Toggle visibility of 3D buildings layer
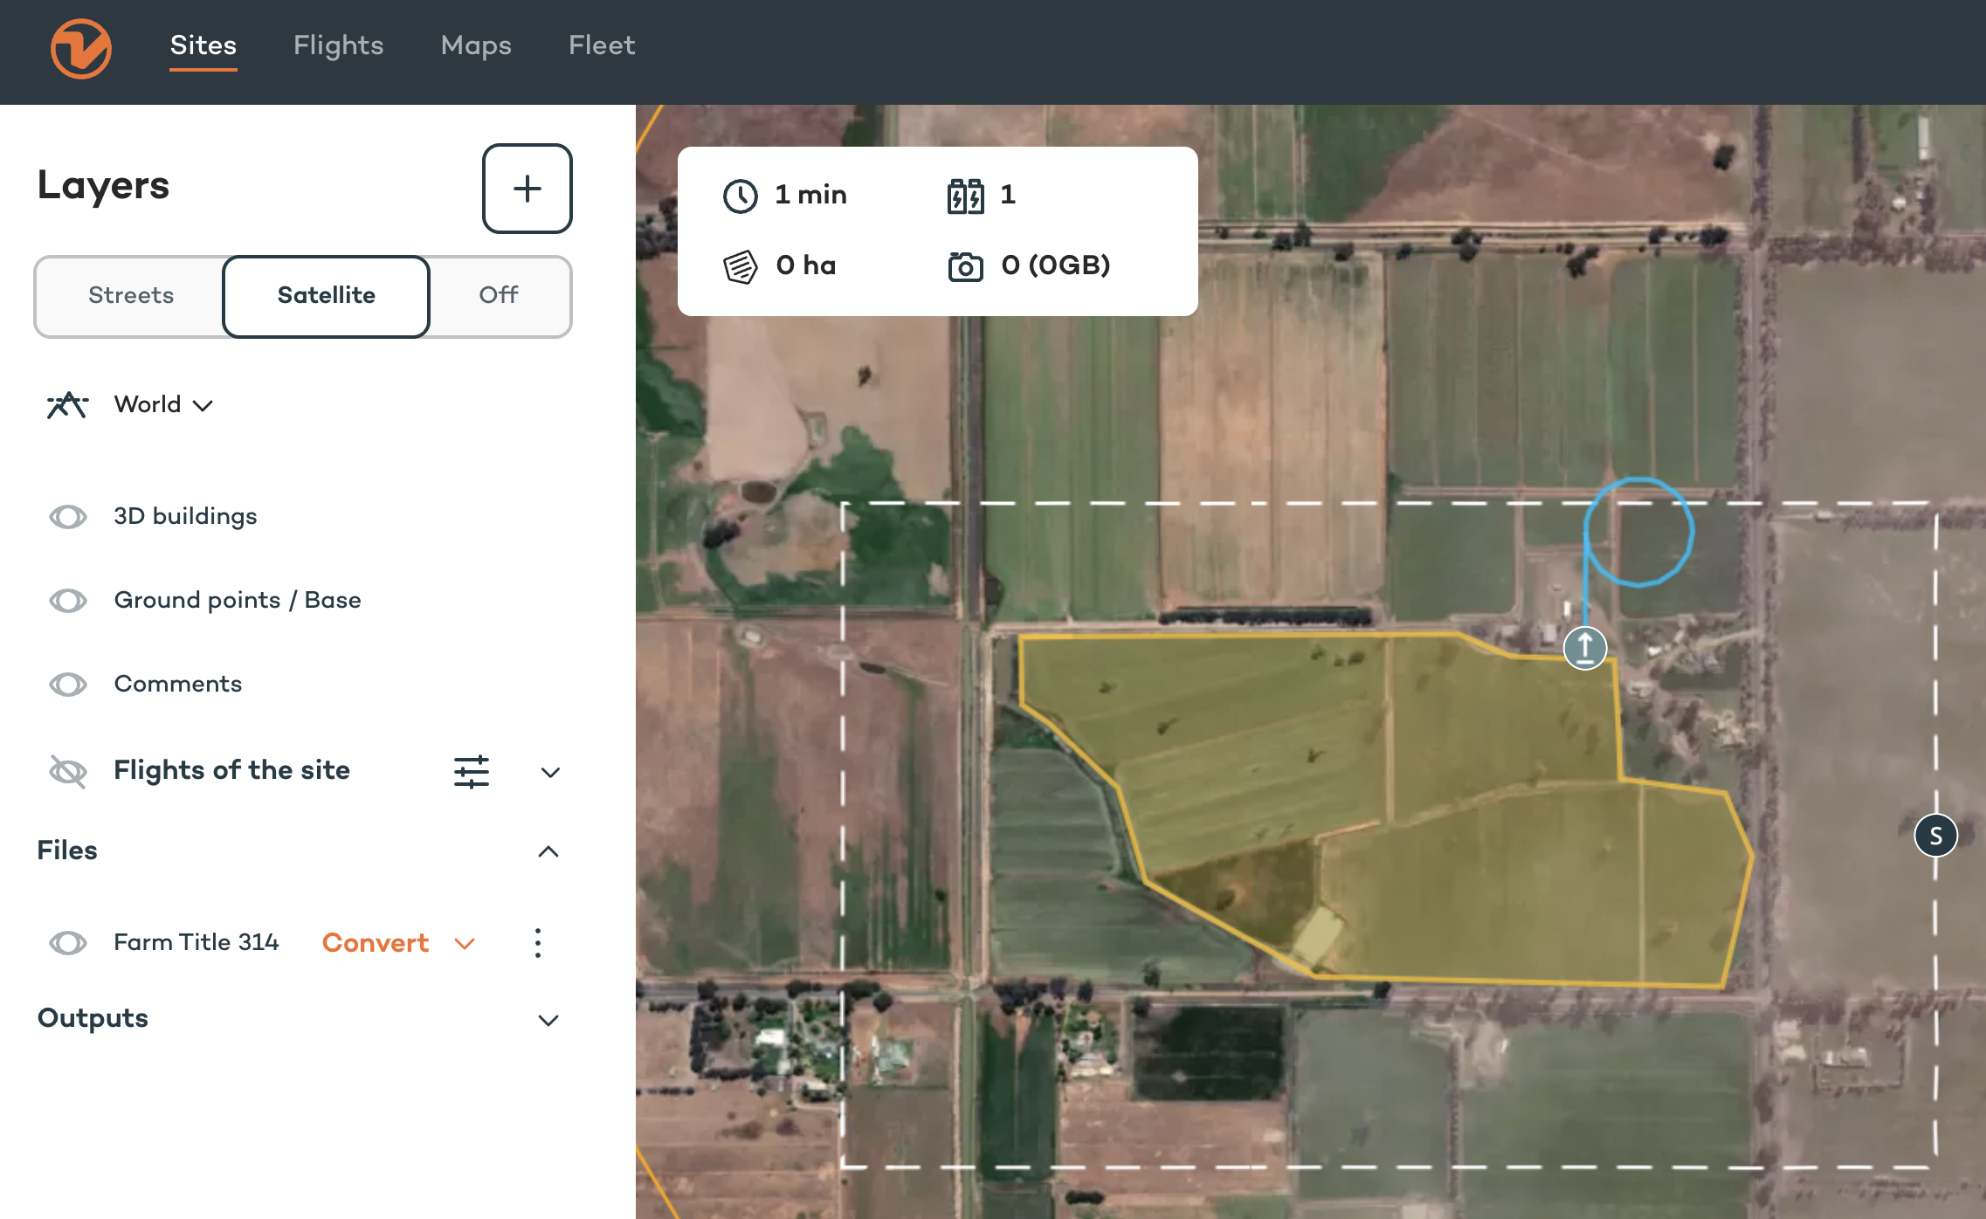1986x1219 pixels. click(68, 517)
